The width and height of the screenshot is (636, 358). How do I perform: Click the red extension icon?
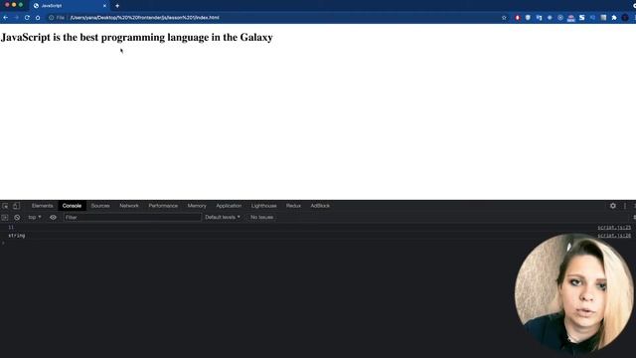[x=517, y=18]
